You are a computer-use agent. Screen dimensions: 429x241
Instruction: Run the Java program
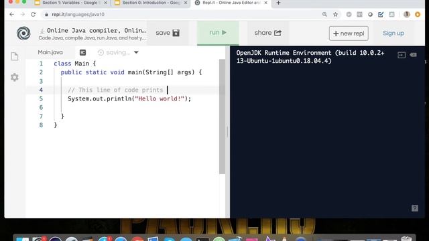218,33
